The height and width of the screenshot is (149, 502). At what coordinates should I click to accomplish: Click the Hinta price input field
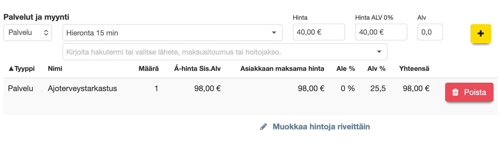[x=319, y=32]
